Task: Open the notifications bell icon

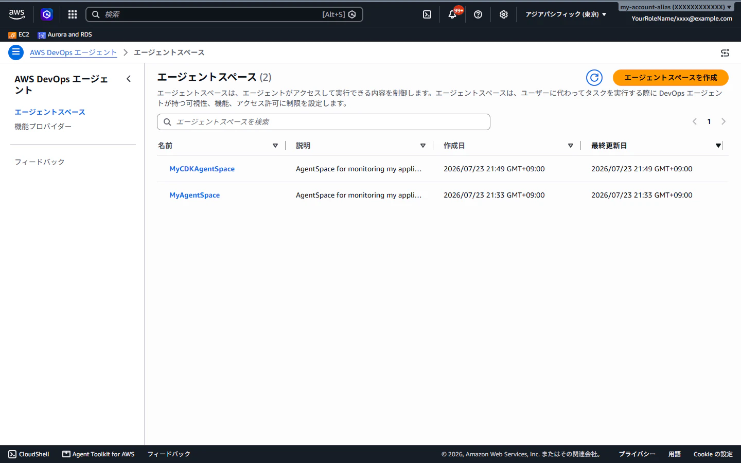Action: [x=452, y=14]
